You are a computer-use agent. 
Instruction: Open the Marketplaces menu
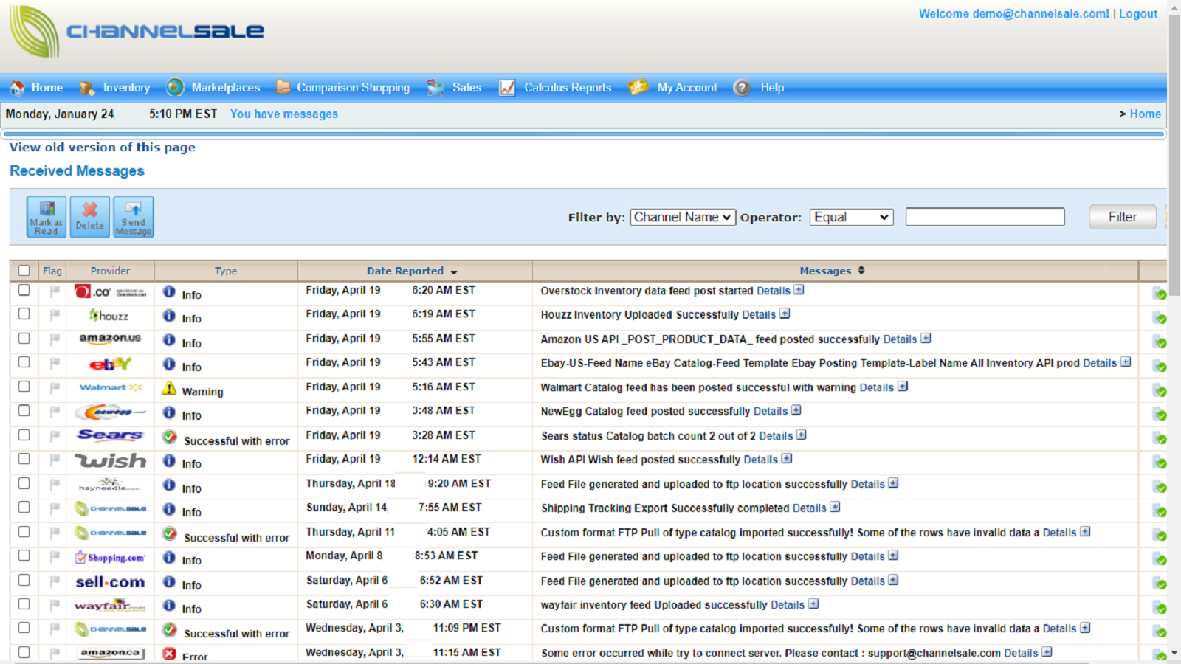coord(225,87)
